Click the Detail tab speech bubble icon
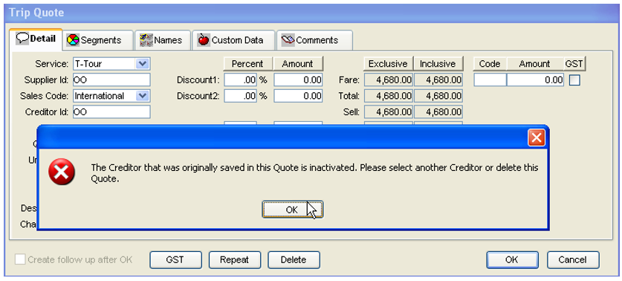 coord(22,39)
